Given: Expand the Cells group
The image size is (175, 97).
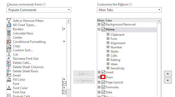Looking at the screenshot, I should 108,55.
